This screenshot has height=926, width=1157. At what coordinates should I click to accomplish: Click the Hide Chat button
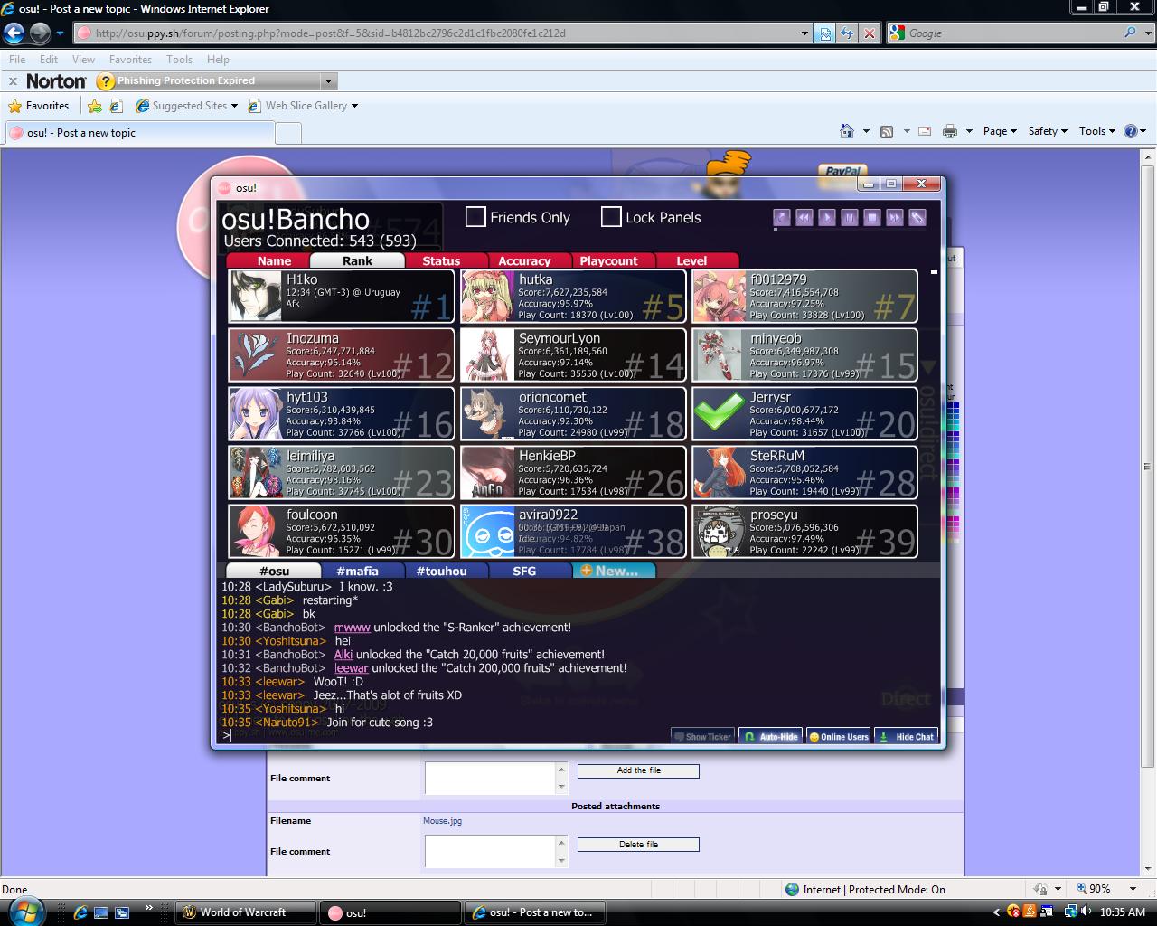tap(907, 736)
